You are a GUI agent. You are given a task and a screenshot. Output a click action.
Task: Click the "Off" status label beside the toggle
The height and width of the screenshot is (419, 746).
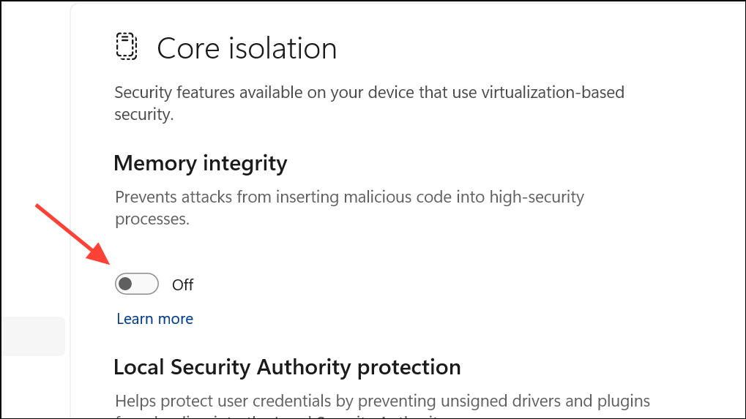pos(182,284)
